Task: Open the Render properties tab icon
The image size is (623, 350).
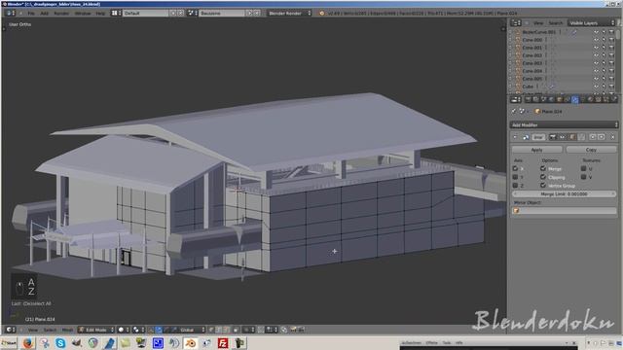Action: 528,99
